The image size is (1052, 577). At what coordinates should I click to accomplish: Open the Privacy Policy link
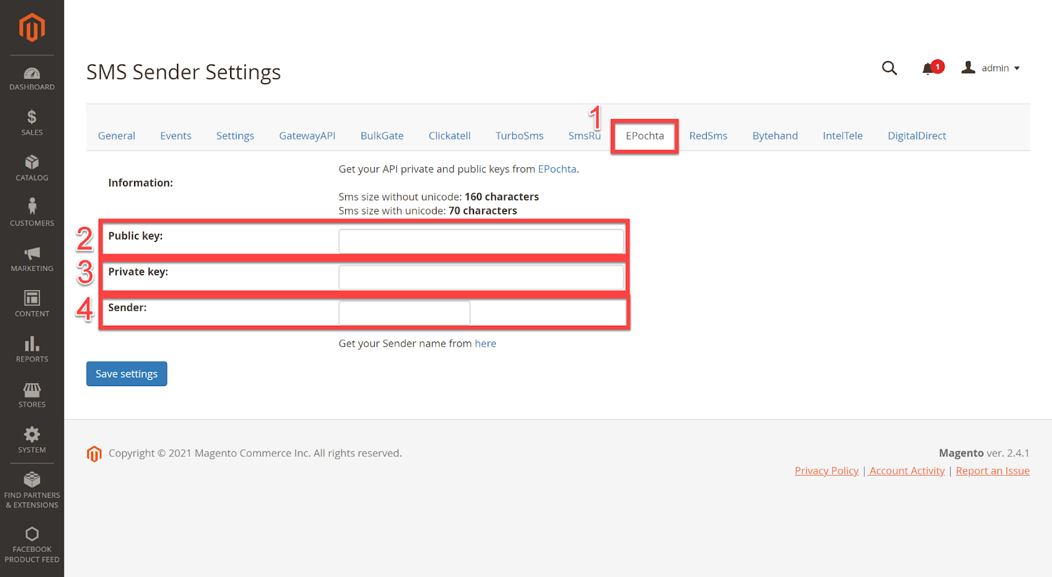(826, 470)
